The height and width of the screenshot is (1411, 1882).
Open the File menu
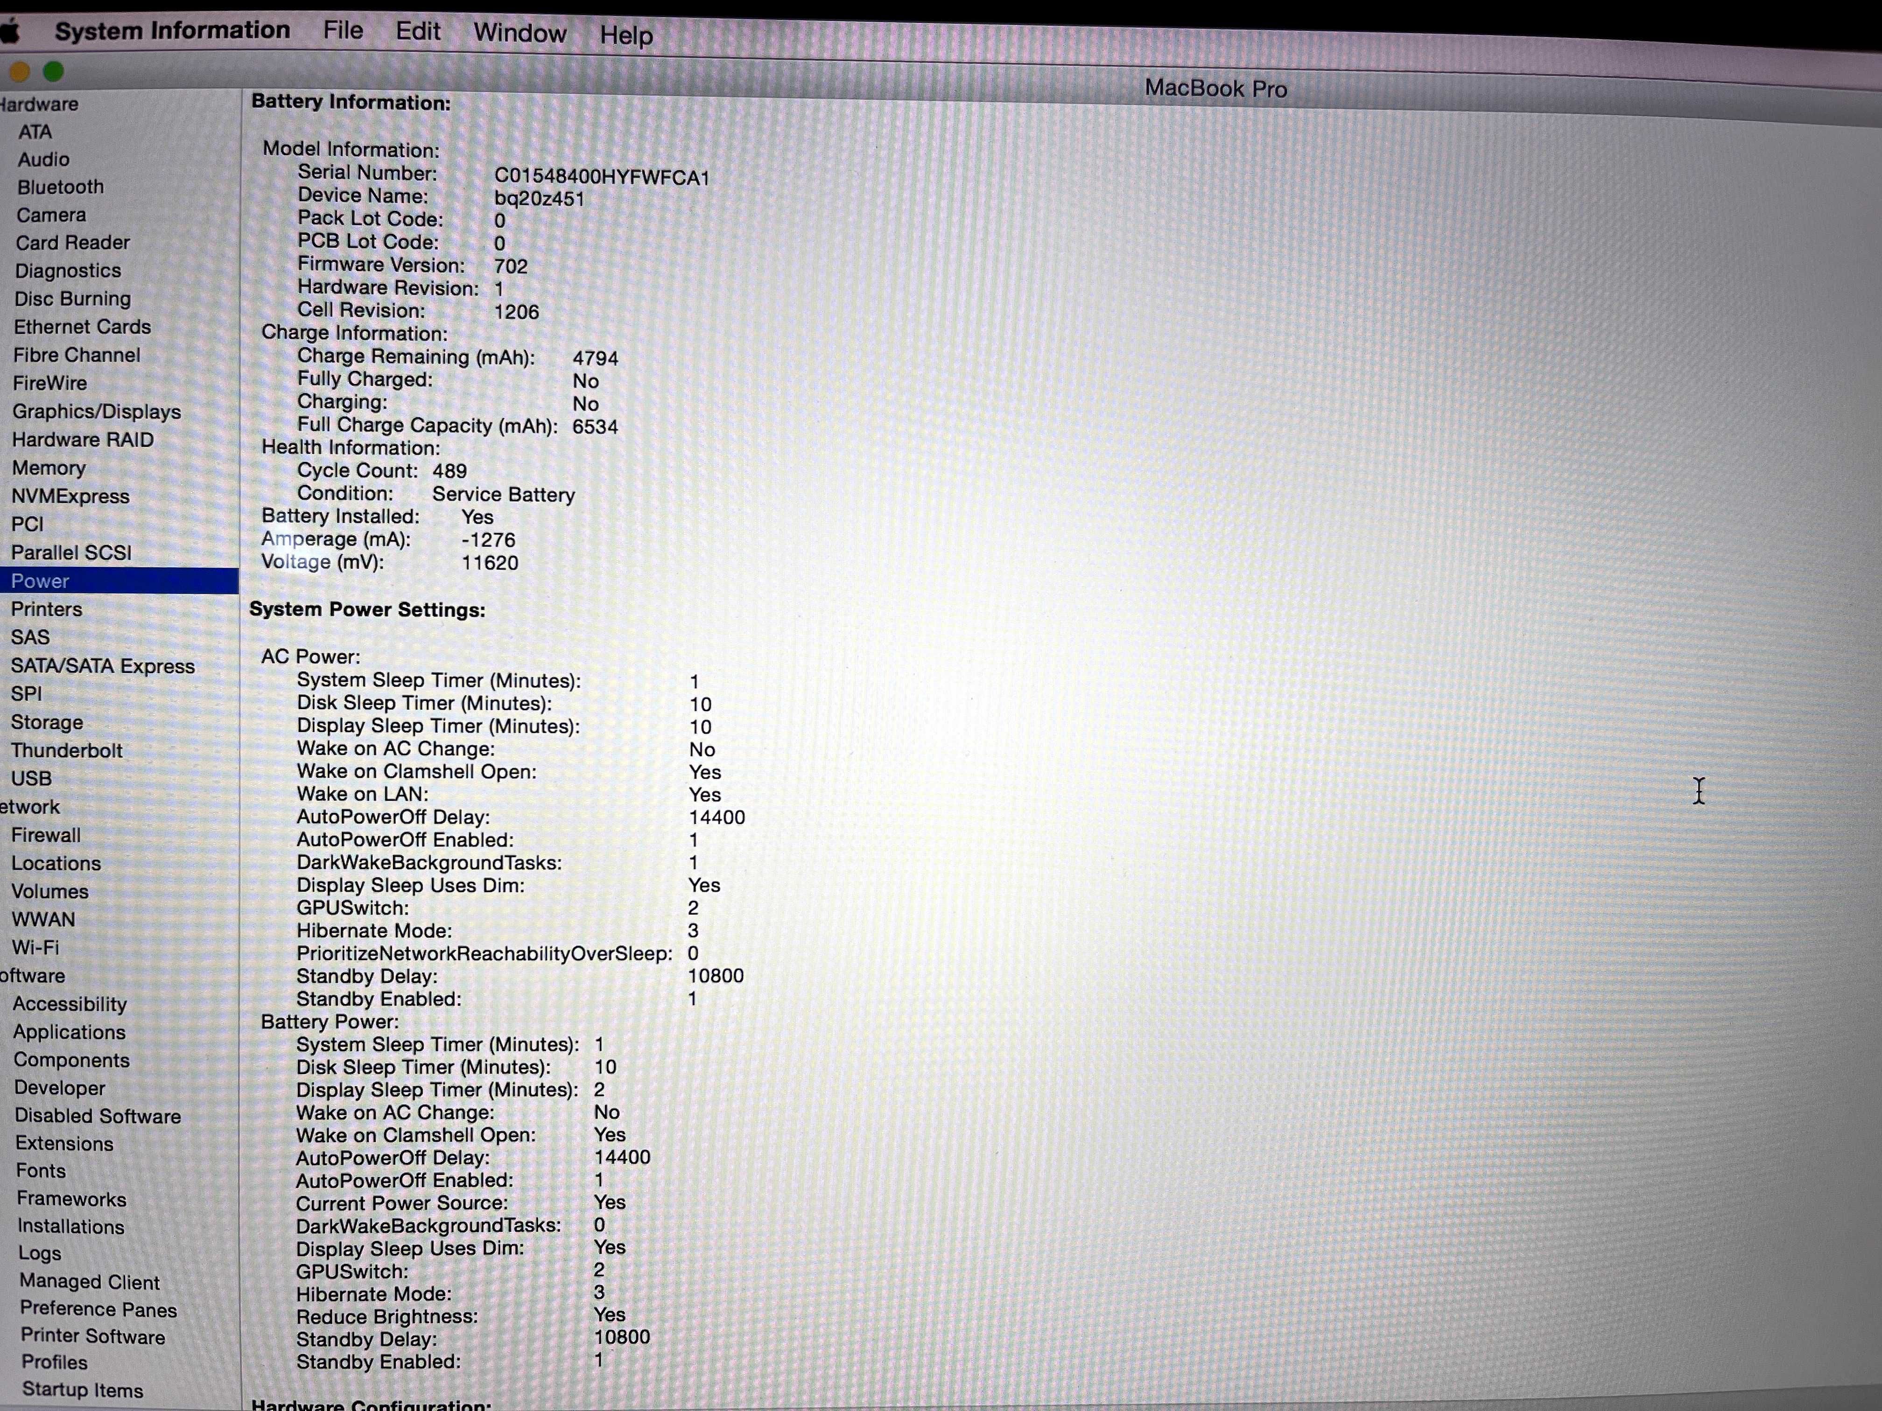[343, 31]
